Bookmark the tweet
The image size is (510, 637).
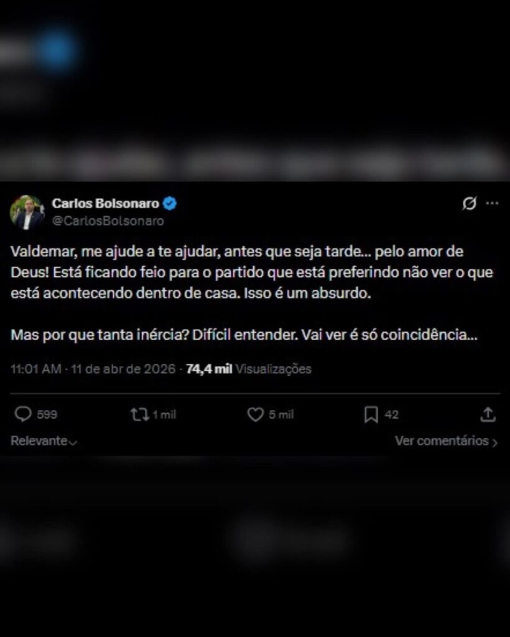[371, 414]
